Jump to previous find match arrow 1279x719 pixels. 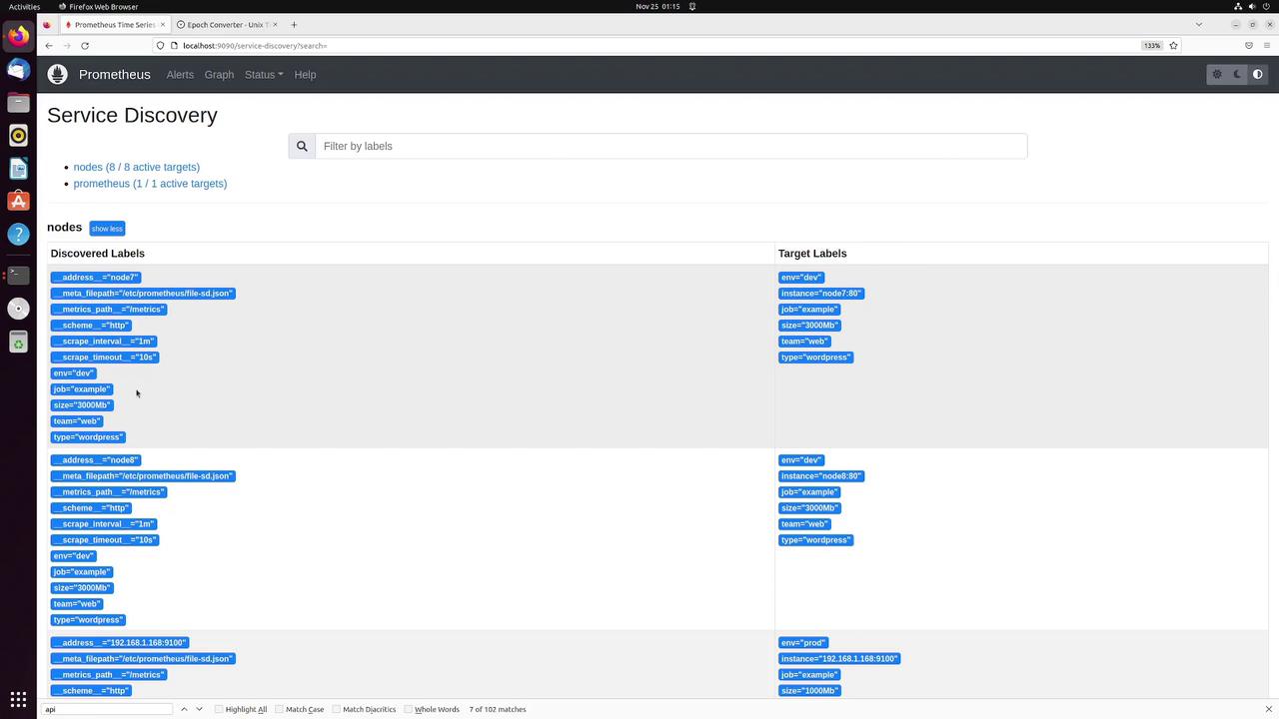coord(184,709)
